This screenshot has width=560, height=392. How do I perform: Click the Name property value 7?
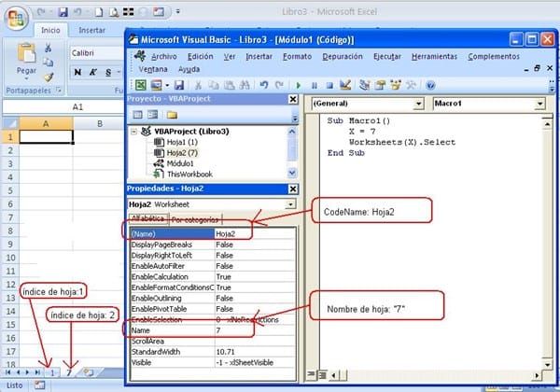(x=255, y=330)
